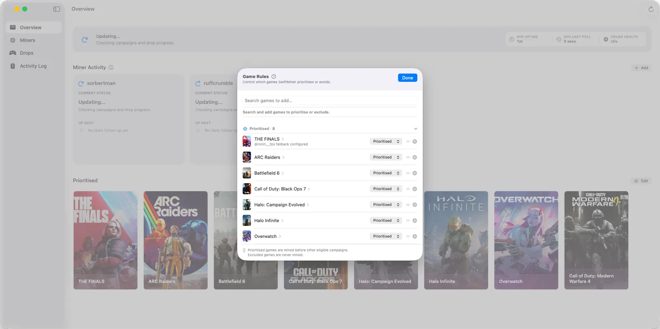The image size is (660, 329).
Task: Open Drops in the sidebar
Action: tap(34, 53)
